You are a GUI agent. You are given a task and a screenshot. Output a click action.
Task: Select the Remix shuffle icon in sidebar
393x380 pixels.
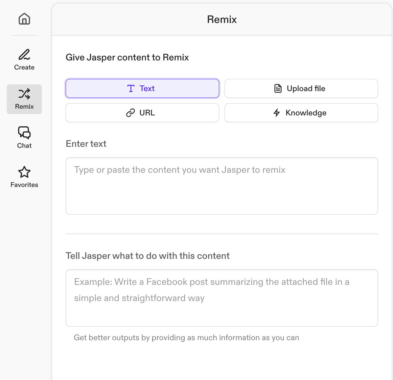click(24, 94)
